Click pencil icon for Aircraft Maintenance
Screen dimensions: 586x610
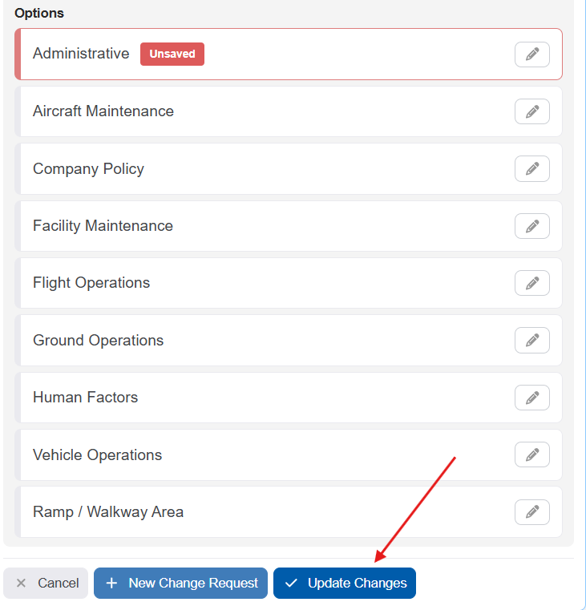[531, 111]
